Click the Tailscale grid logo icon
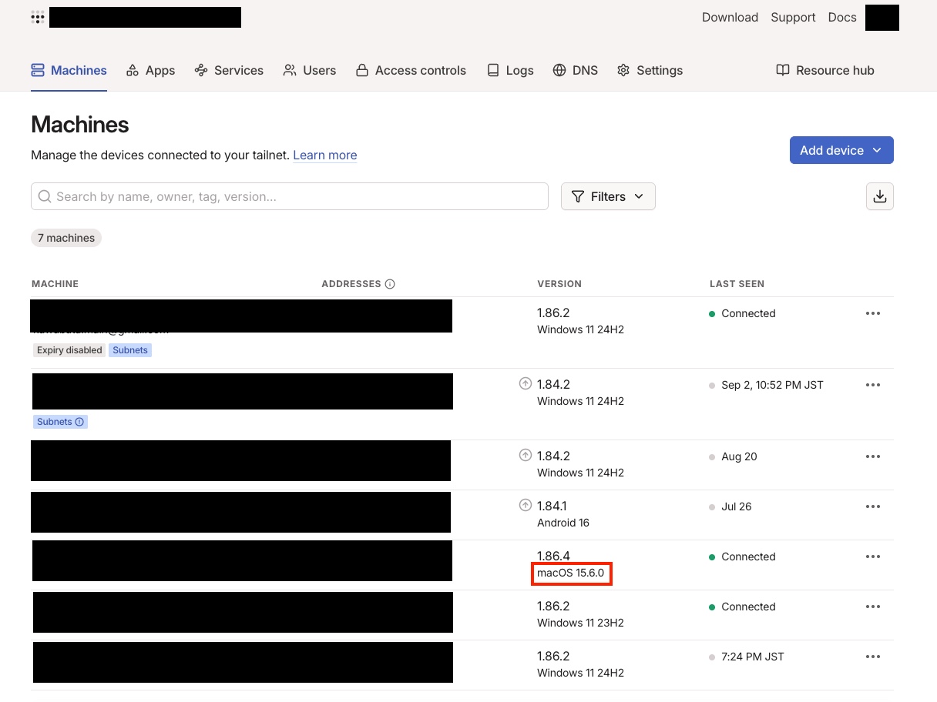 tap(37, 17)
